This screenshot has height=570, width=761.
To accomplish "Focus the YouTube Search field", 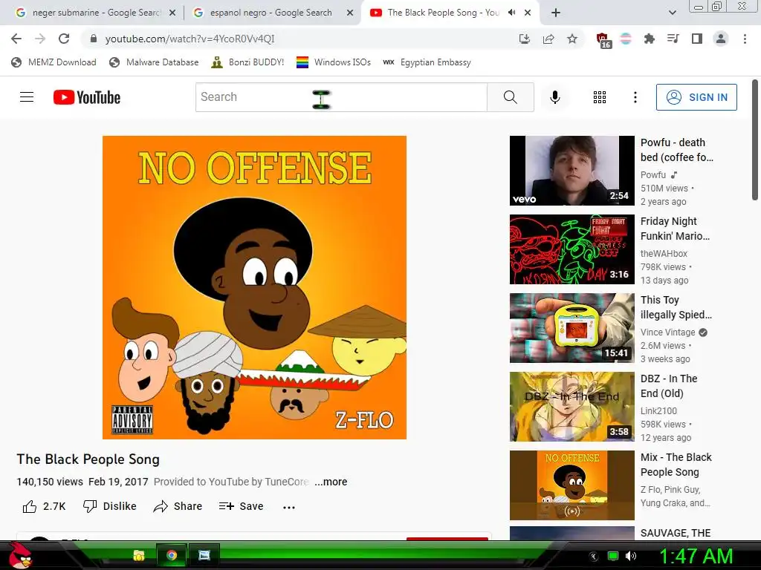I will click(341, 97).
